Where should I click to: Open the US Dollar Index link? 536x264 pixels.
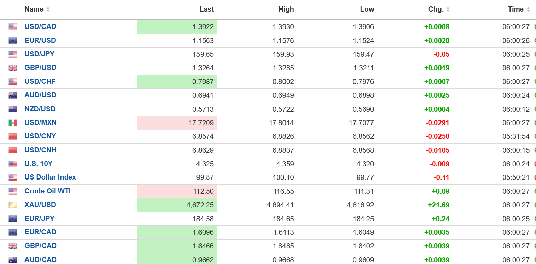[50, 177]
